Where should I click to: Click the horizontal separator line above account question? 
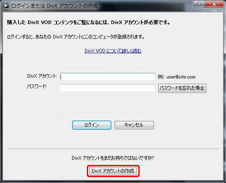(113, 149)
